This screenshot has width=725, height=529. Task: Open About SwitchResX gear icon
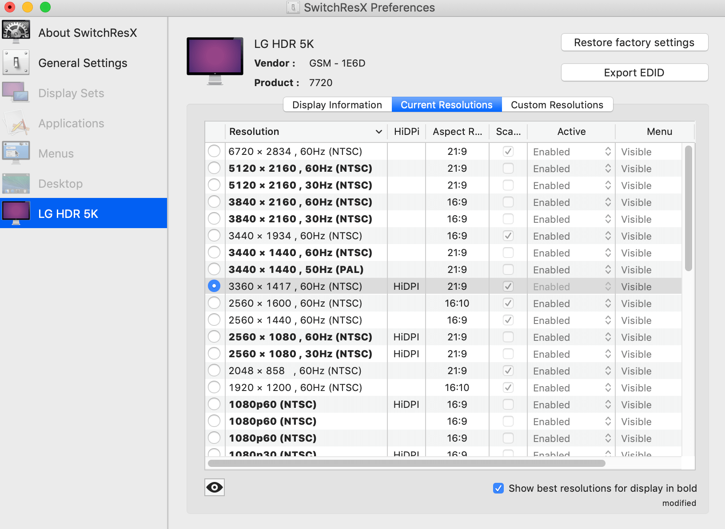(16, 32)
